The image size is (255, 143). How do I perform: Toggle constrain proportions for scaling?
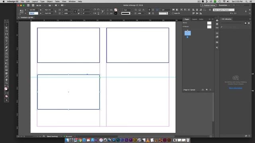pyautogui.click(x=75, y=12)
